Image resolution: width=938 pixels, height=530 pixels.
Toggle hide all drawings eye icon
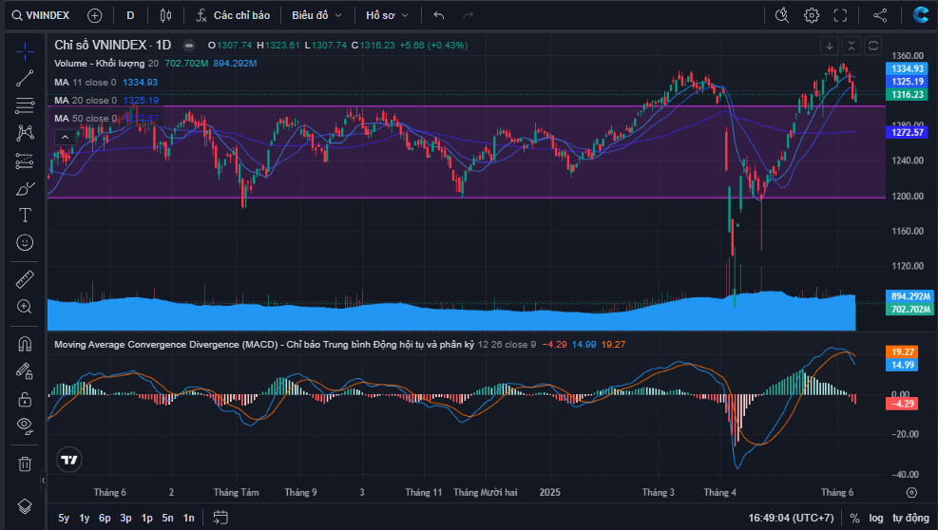pyautogui.click(x=25, y=426)
